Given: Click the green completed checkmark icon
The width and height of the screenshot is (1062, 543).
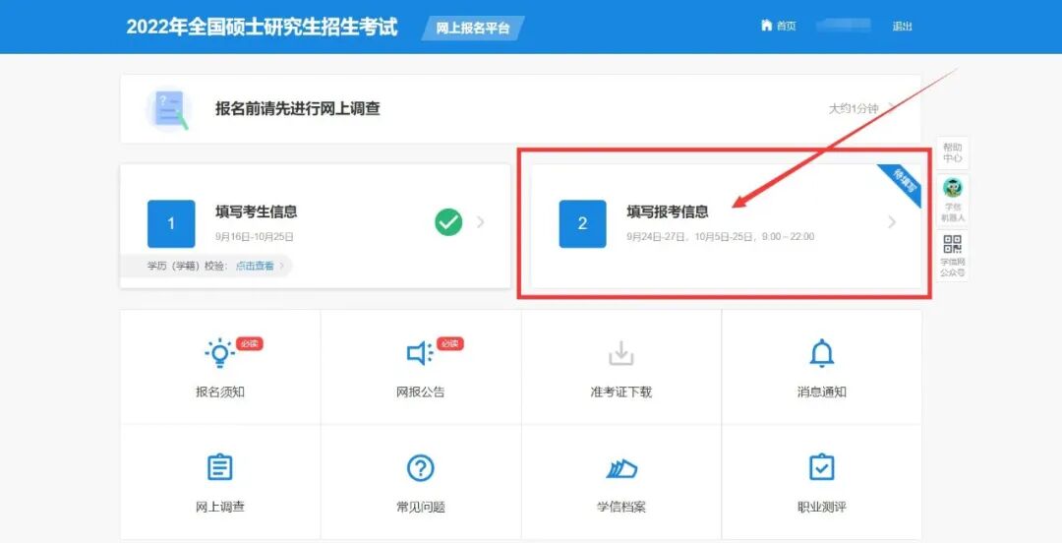Looking at the screenshot, I should [x=448, y=222].
